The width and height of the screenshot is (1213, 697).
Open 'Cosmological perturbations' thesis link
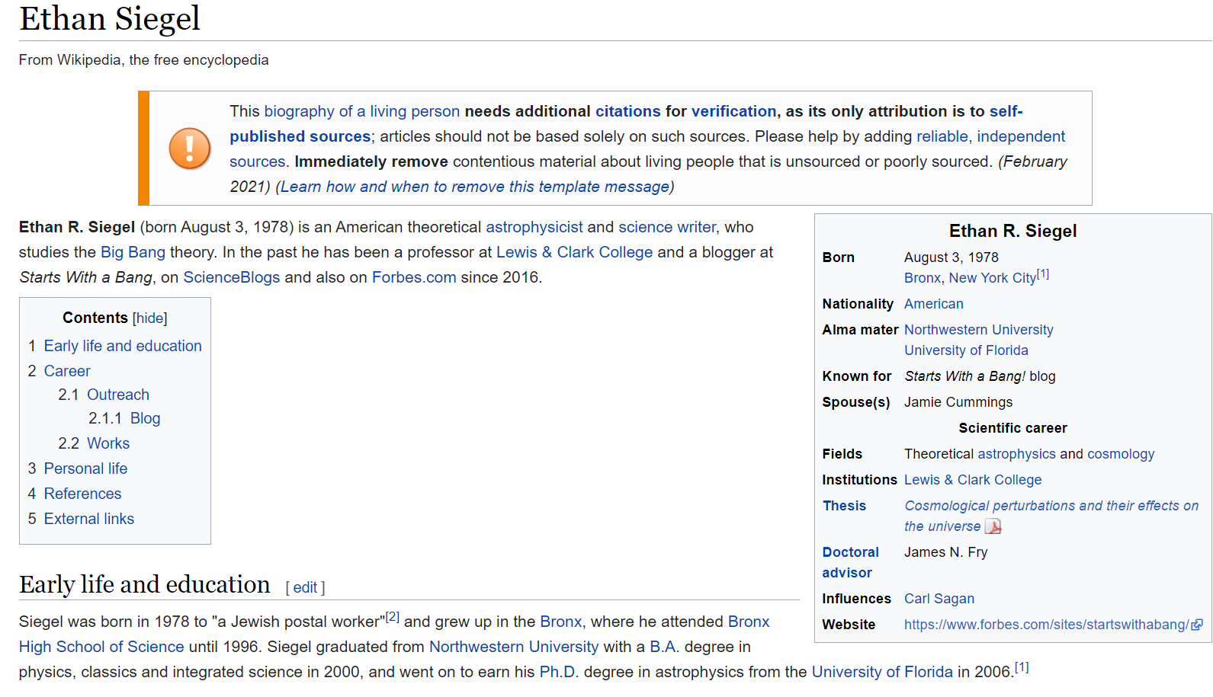(1051, 516)
